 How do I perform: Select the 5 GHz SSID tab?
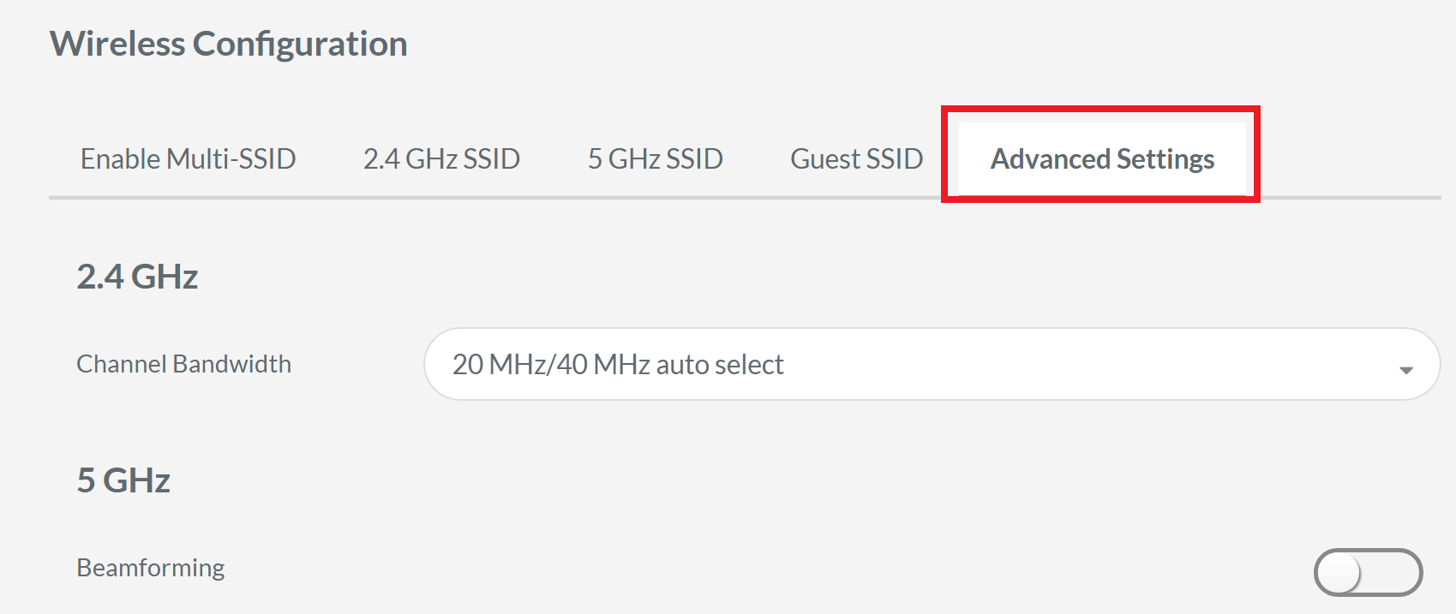tap(655, 158)
